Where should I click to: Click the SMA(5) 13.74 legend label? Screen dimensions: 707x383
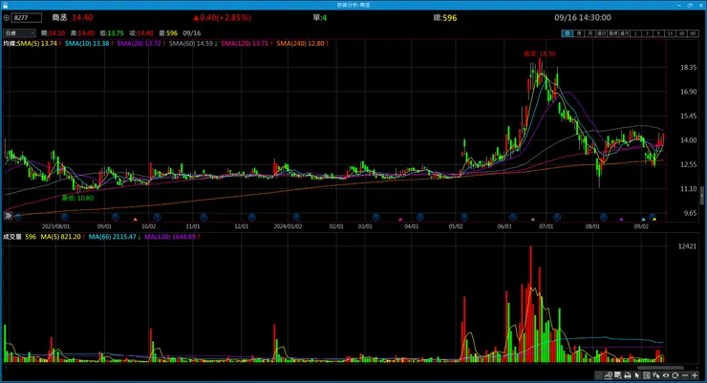(x=37, y=43)
